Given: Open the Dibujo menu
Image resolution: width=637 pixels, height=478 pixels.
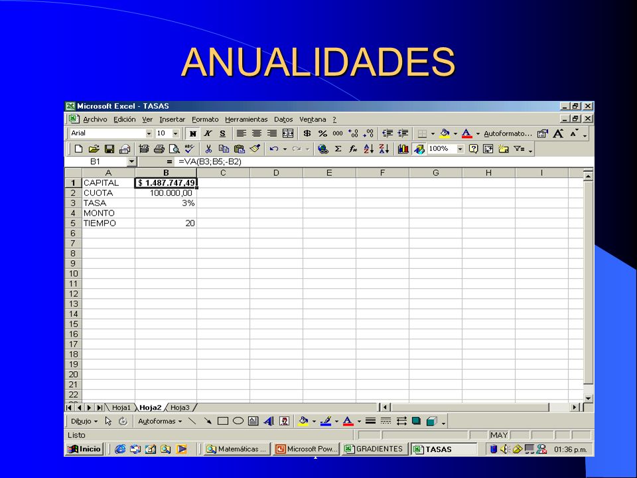Looking at the screenshot, I should 84,421.
